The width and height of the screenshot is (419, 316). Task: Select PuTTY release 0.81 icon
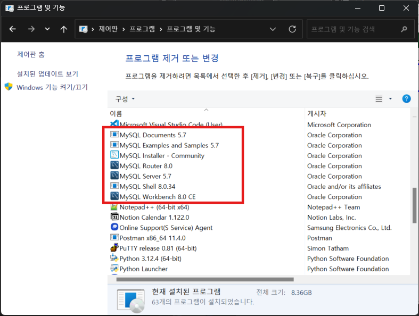click(114, 247)
